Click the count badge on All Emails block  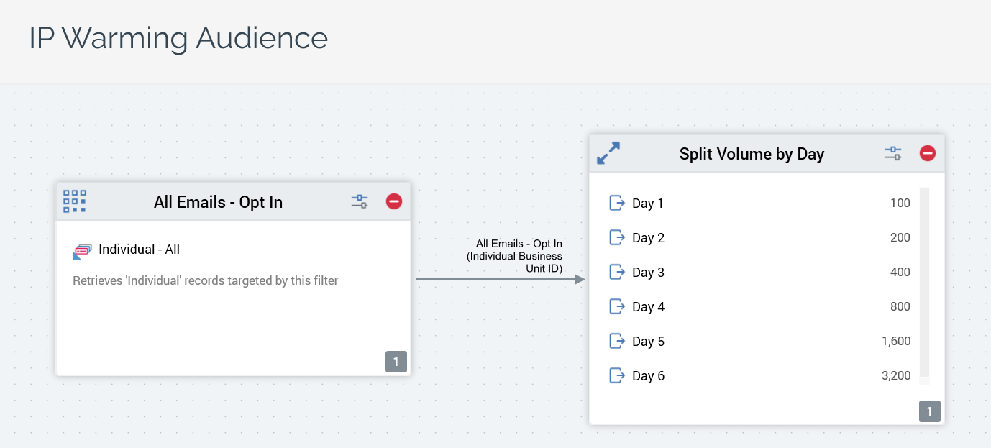[396, 362]
